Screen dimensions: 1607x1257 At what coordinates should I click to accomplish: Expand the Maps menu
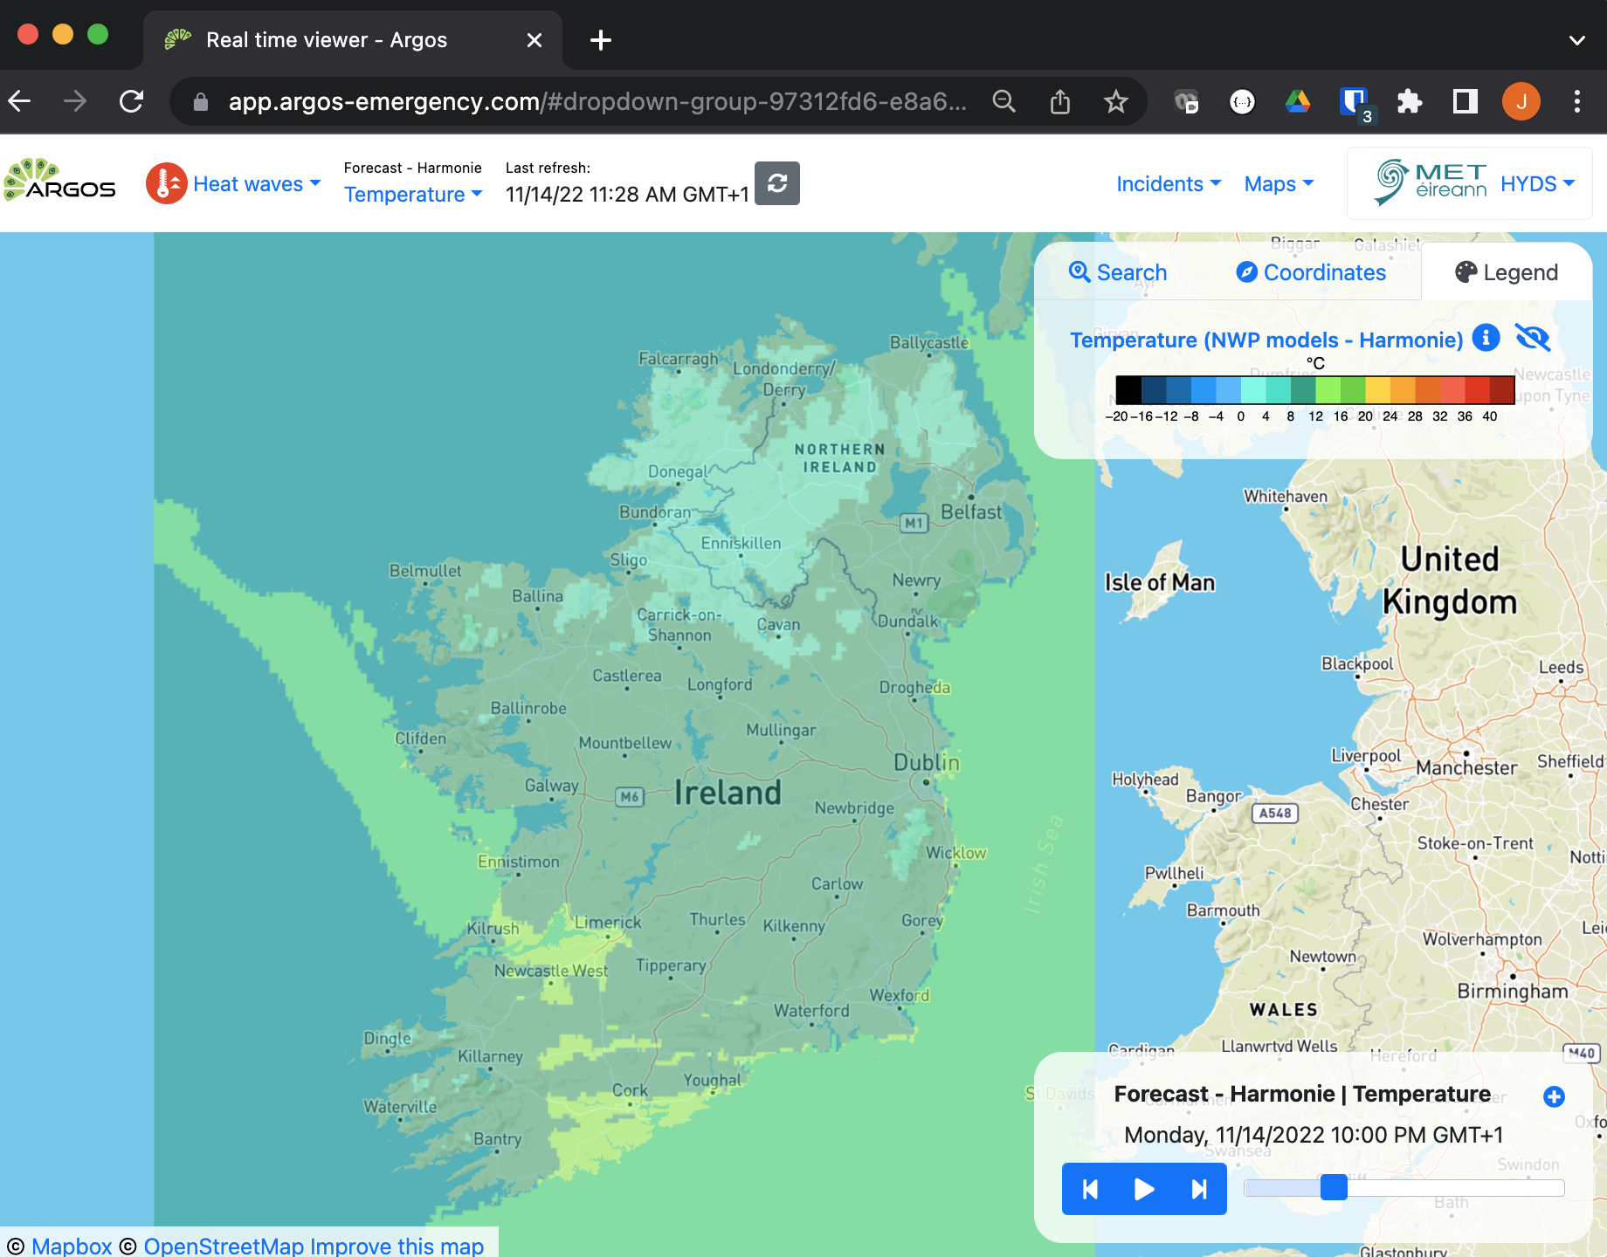1279,184
